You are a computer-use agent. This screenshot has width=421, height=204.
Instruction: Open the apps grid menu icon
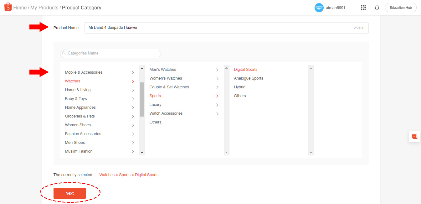[363, 8]
